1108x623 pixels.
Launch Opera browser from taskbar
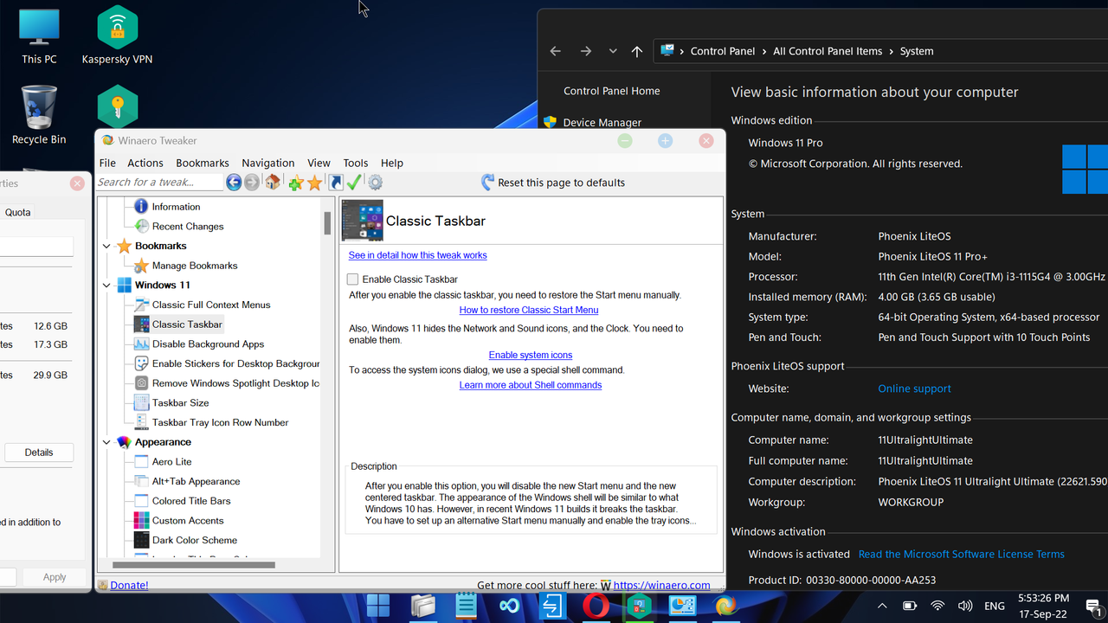596,606
